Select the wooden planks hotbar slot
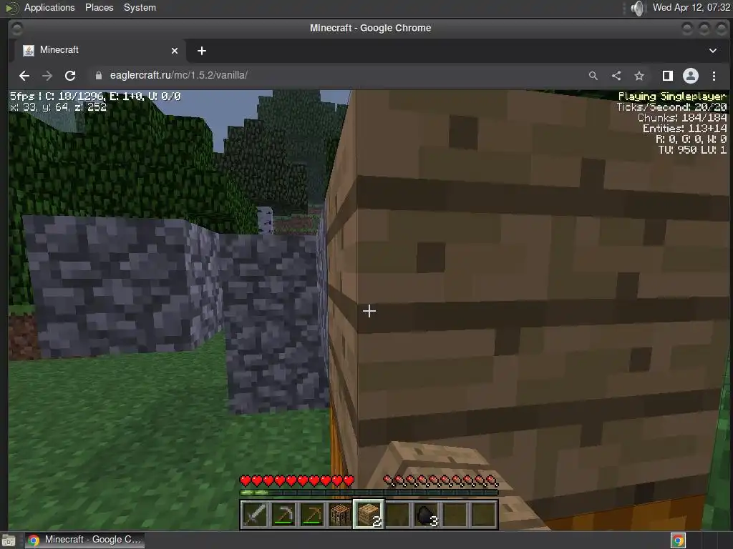This screenshot has width=733, height=549. click(369, 515)
